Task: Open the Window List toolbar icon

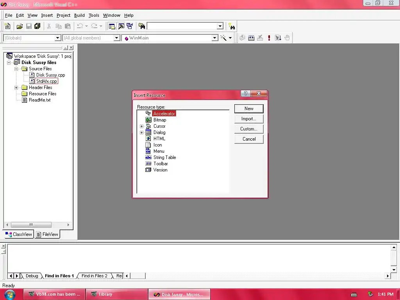Action: [x=130, y=26]
